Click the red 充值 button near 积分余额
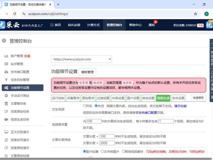 (200, 25)
